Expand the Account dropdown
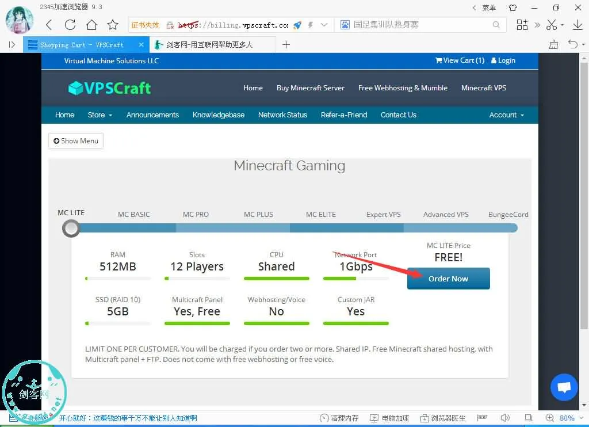 click(507, 115)
